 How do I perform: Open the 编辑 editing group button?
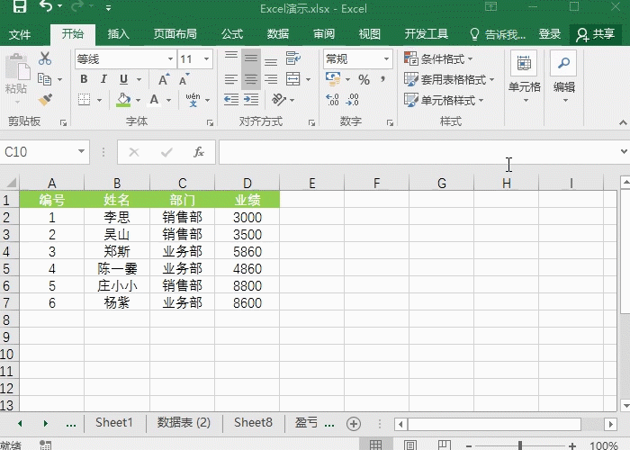coord(563,76)
